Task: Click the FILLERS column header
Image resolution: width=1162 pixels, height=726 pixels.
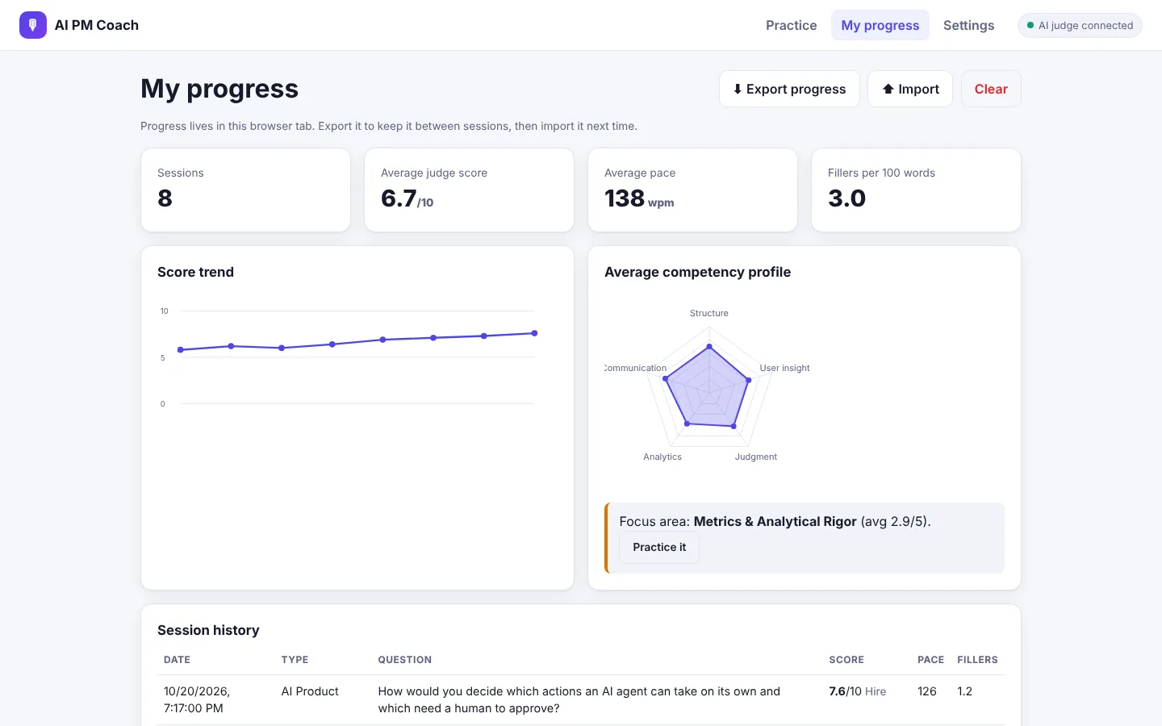Action: pos(977,660)
